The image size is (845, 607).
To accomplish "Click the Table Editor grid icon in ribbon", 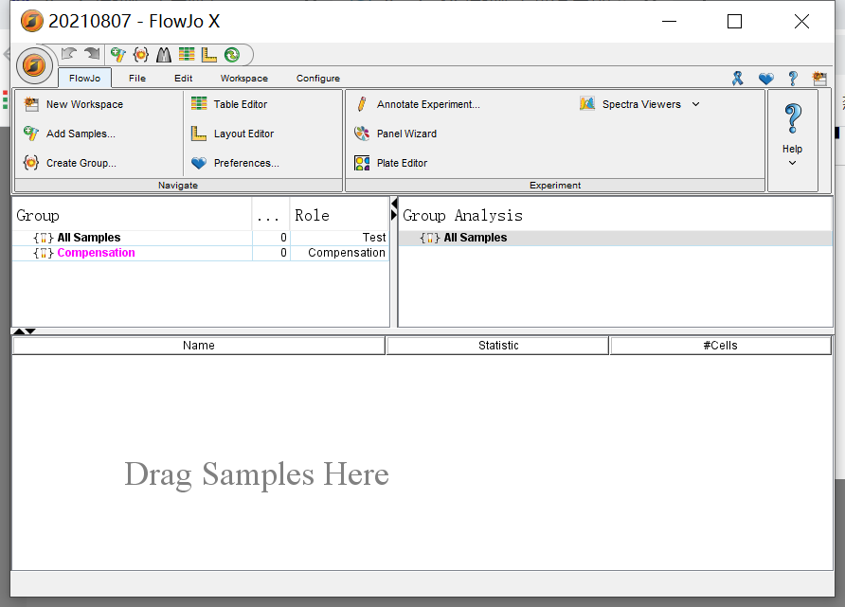I will click(199, 103).
